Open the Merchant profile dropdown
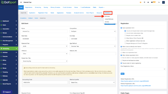Viewport: 168px width, 94px height. pos(92,82)
